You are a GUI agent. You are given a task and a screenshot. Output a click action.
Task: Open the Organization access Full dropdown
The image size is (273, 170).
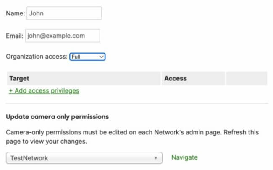pos(87,57)
